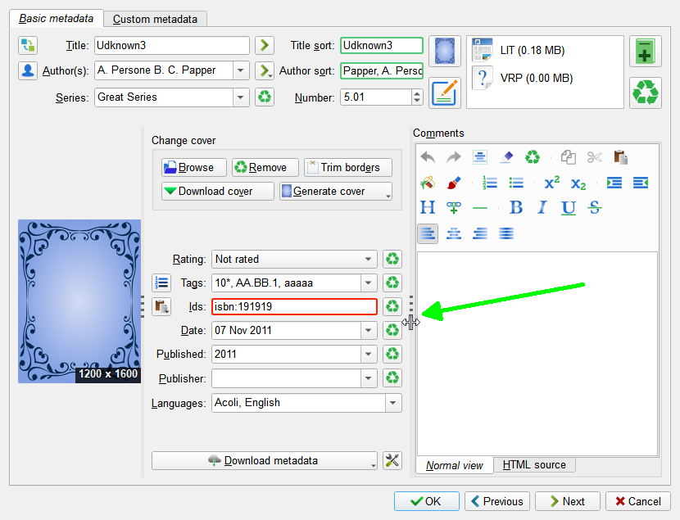Apply superscript formatting
The width and height of the screenshot is (680, 520).
tap(552, 183)
